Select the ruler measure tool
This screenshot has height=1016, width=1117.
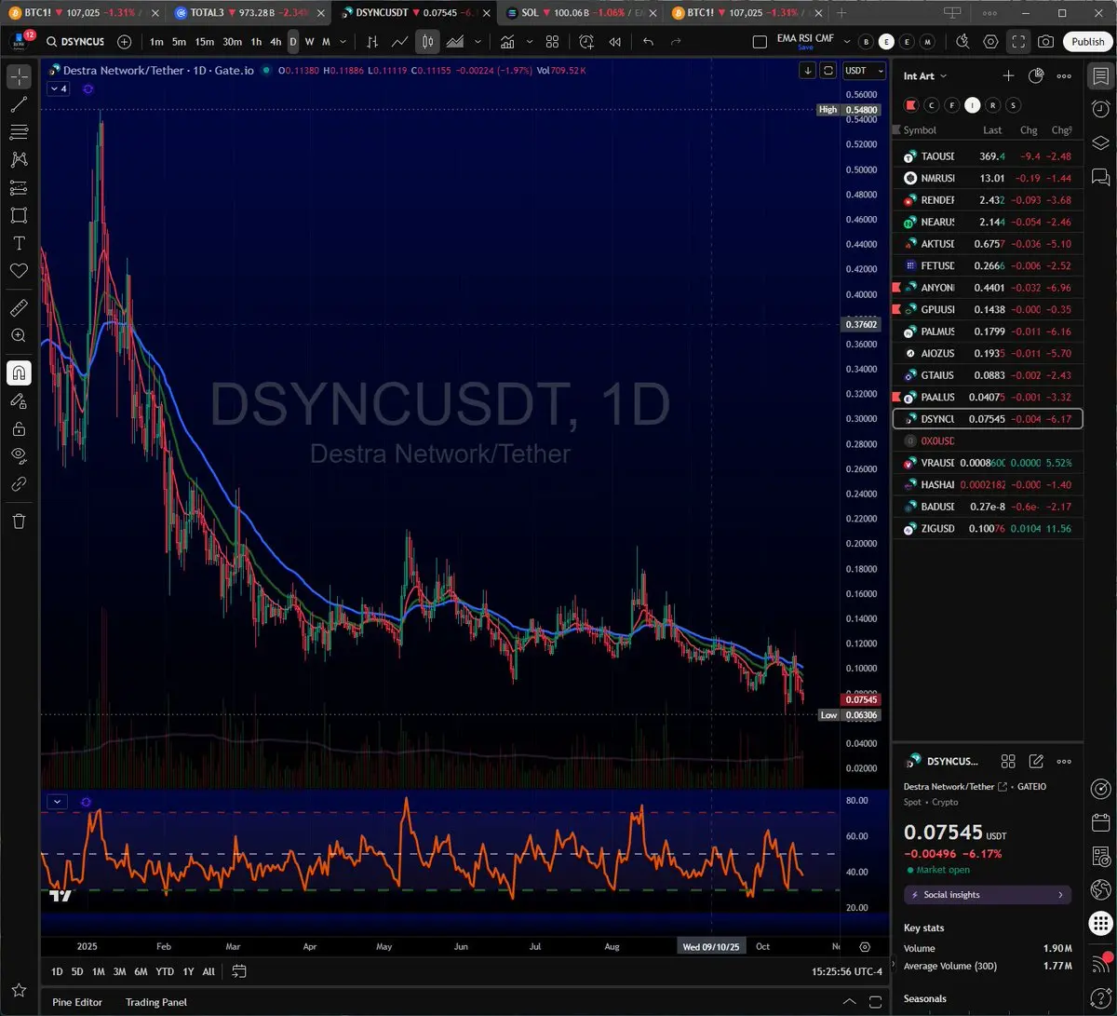pyautogui.click(x=19, y=307)
